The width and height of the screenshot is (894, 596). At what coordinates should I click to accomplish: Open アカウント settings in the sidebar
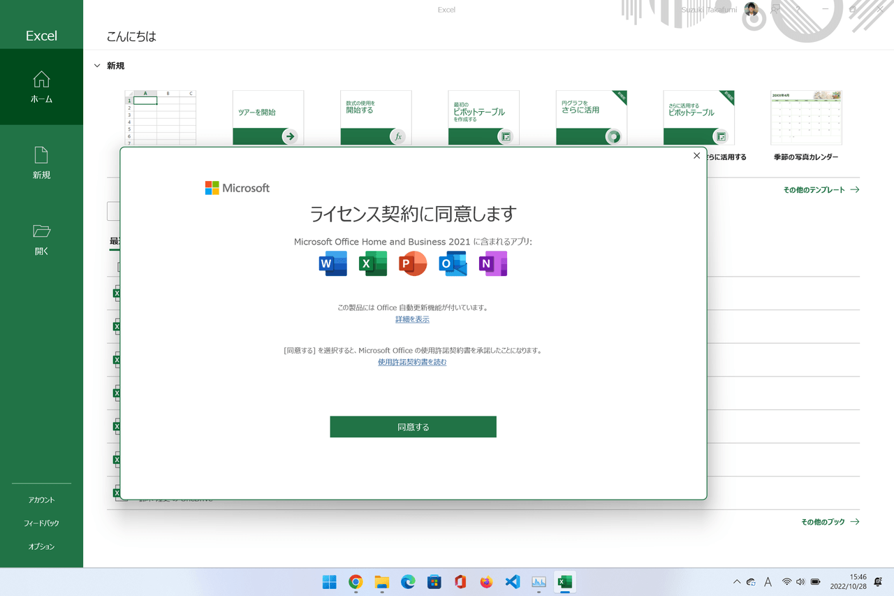click(41, 500)
